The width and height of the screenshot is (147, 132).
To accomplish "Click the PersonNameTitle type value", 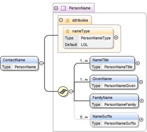I will tap(118, 67).
